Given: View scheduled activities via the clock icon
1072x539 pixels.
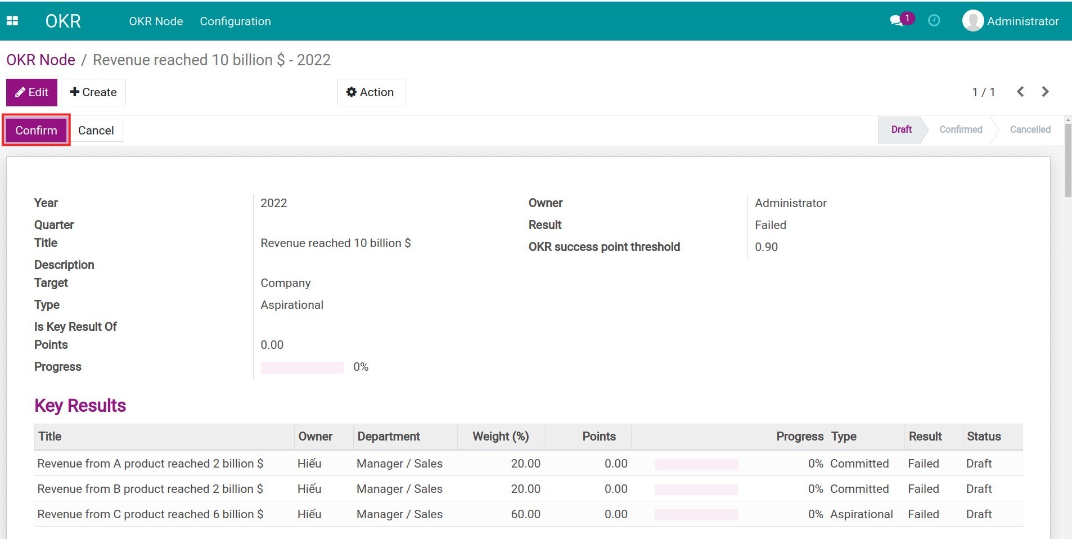Looking at the screenshot, I should pyautogui.click(x=934, y=20).
